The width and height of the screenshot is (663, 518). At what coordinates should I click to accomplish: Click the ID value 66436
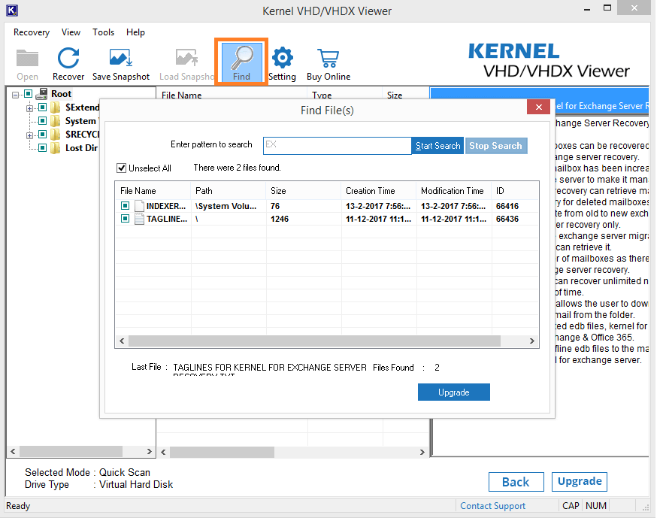click(507, 219)
